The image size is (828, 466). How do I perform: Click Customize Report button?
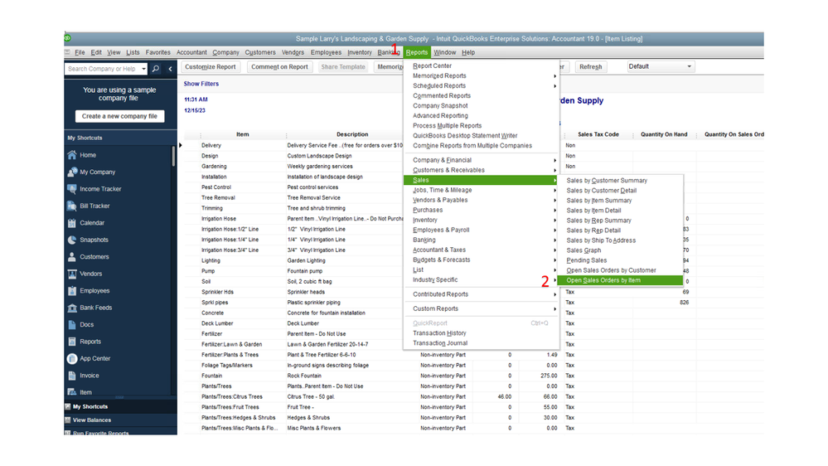point(211,67)
